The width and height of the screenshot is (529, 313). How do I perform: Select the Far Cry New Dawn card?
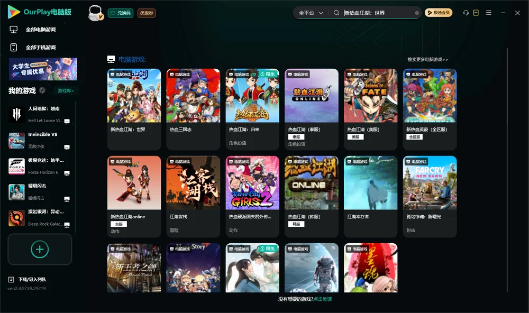point(430,196)
